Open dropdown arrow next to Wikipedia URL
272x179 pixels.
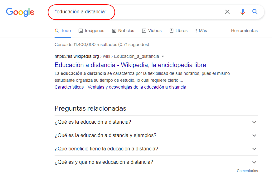(163, 56)
